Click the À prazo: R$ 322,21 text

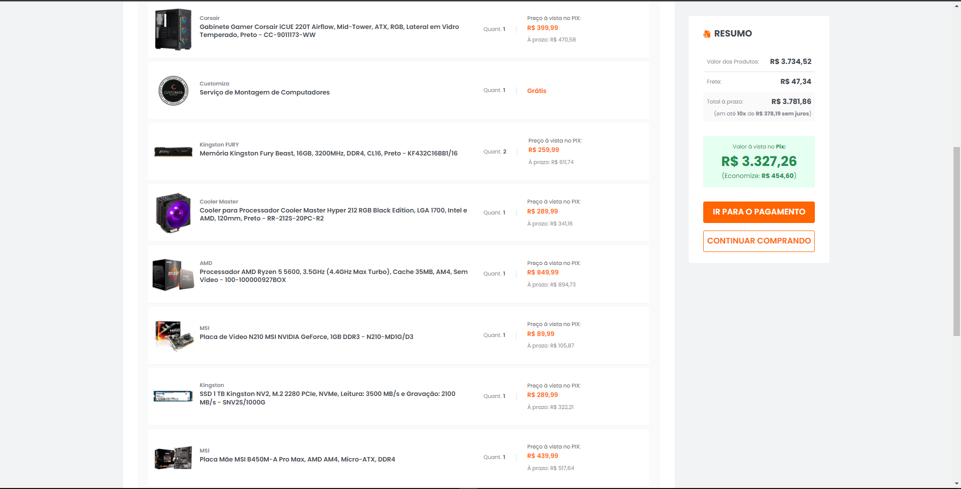(550, 407)
